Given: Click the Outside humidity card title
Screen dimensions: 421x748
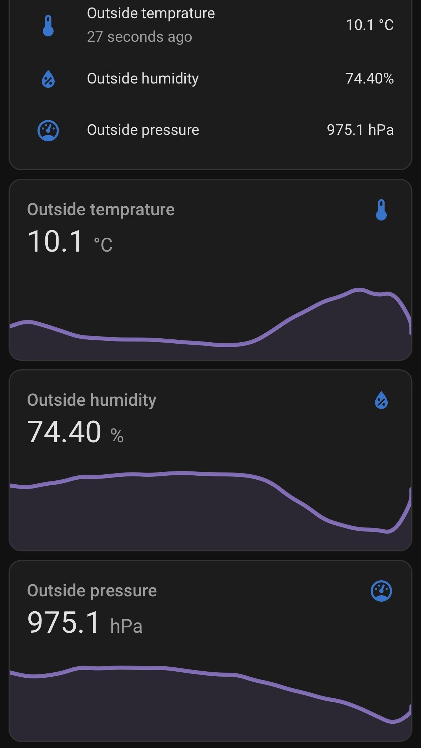Looking at the screenshot, I should click(92, 400).
